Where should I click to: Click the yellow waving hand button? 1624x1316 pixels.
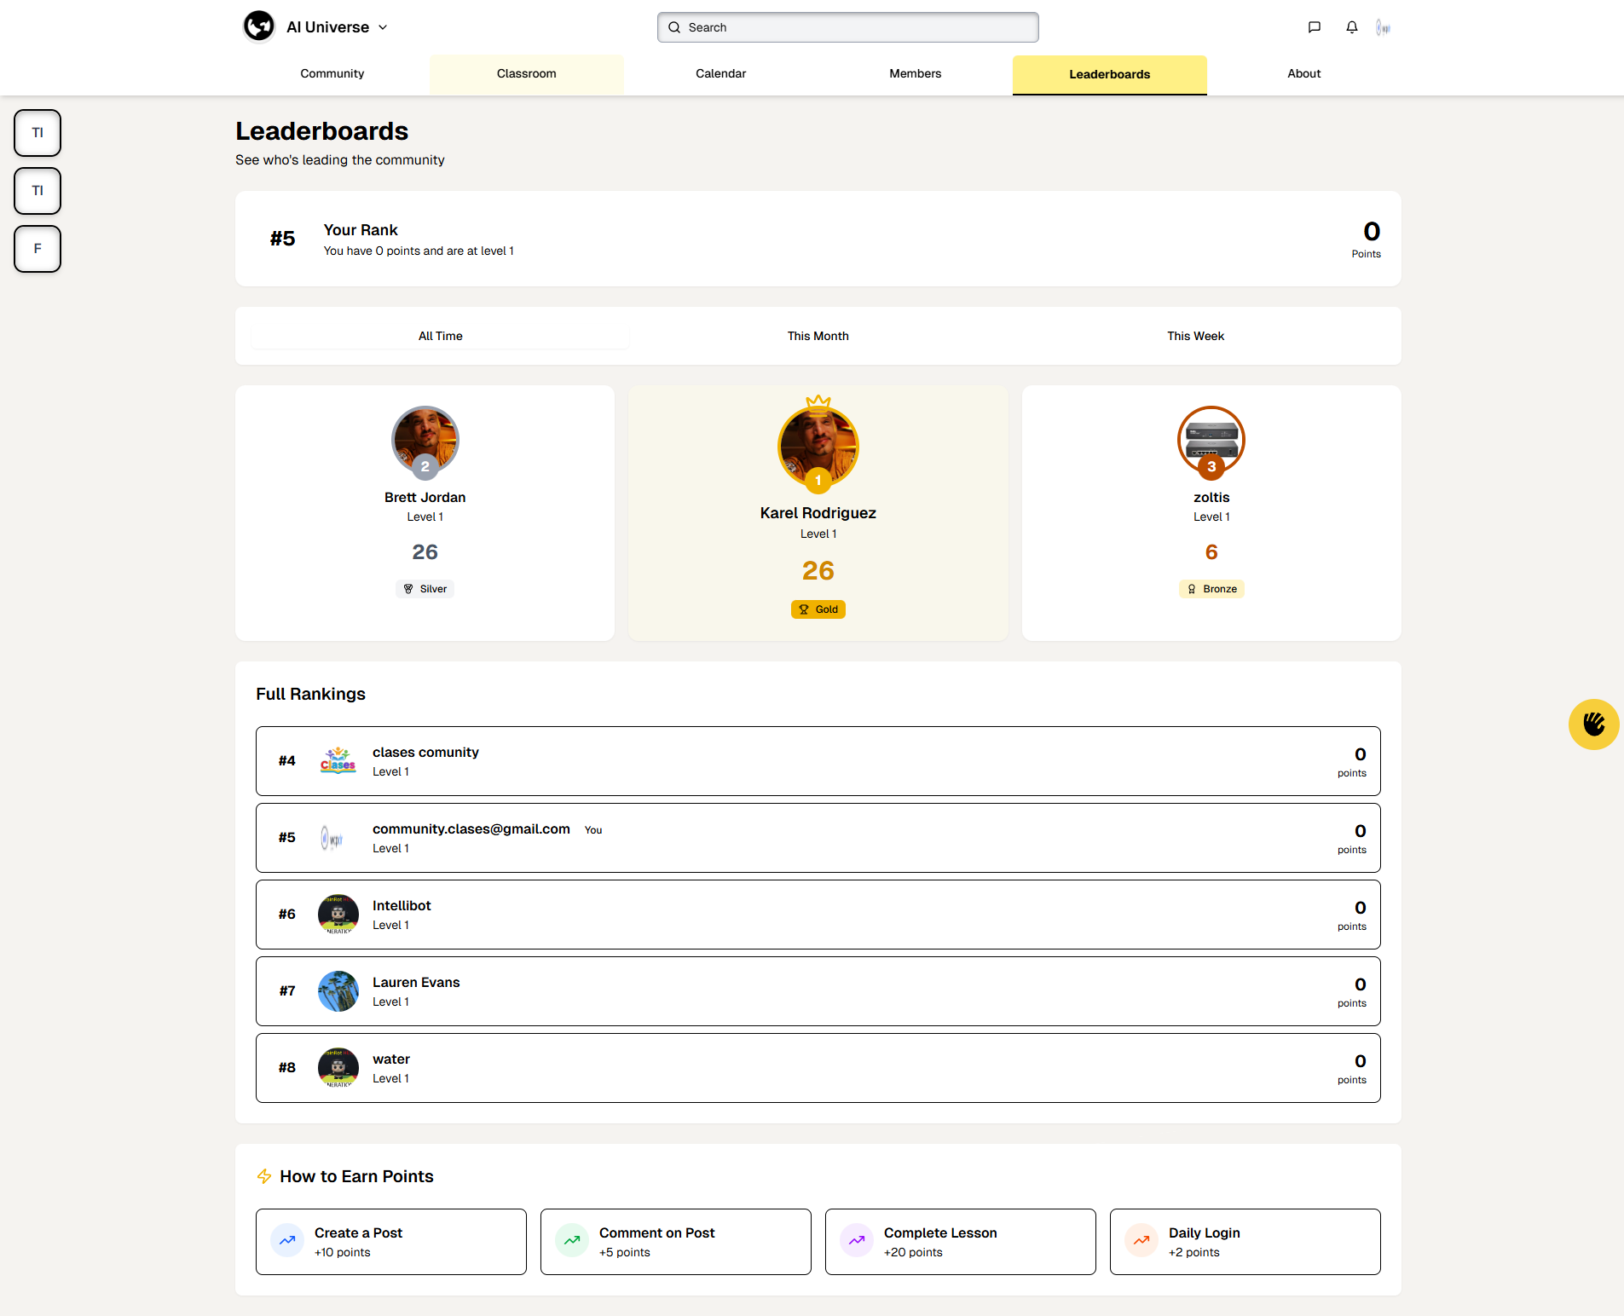click(1592, 724)
